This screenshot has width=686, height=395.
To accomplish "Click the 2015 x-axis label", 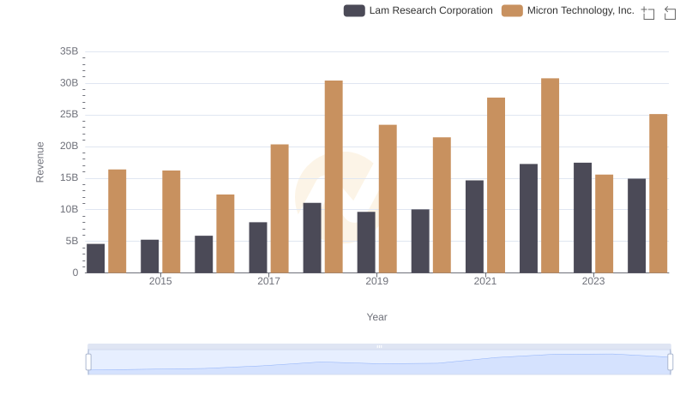I will tap(160, 281).
